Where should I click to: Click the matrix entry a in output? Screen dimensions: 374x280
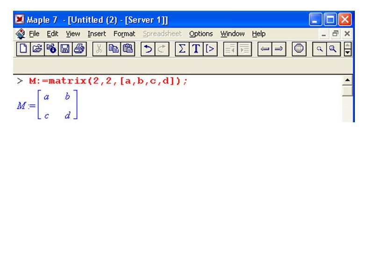coord(46,97)
